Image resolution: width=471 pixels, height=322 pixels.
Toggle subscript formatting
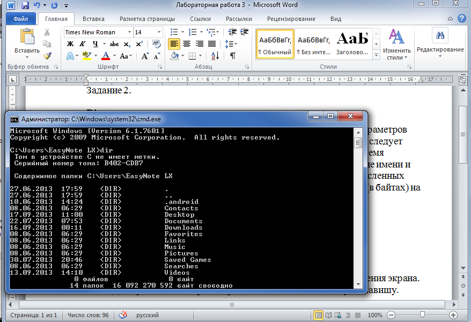(x=127, y=44)
